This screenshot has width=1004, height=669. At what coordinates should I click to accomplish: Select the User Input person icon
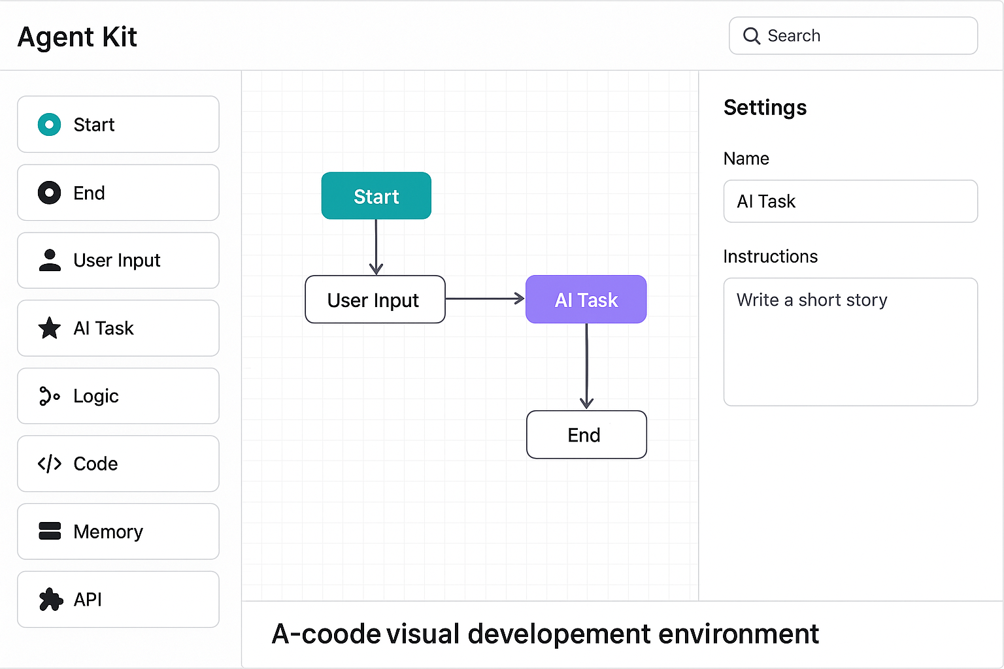(50, 260)
